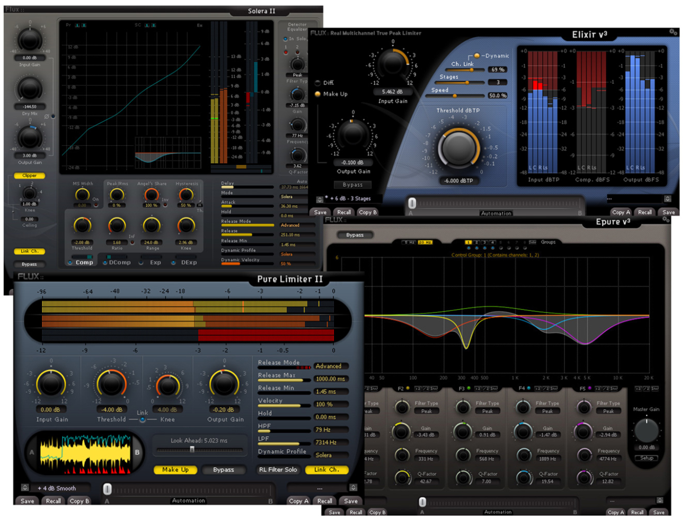Click Solera Input Gain knob
Screen dimensions: 689x517
click(x=30, y=40)
